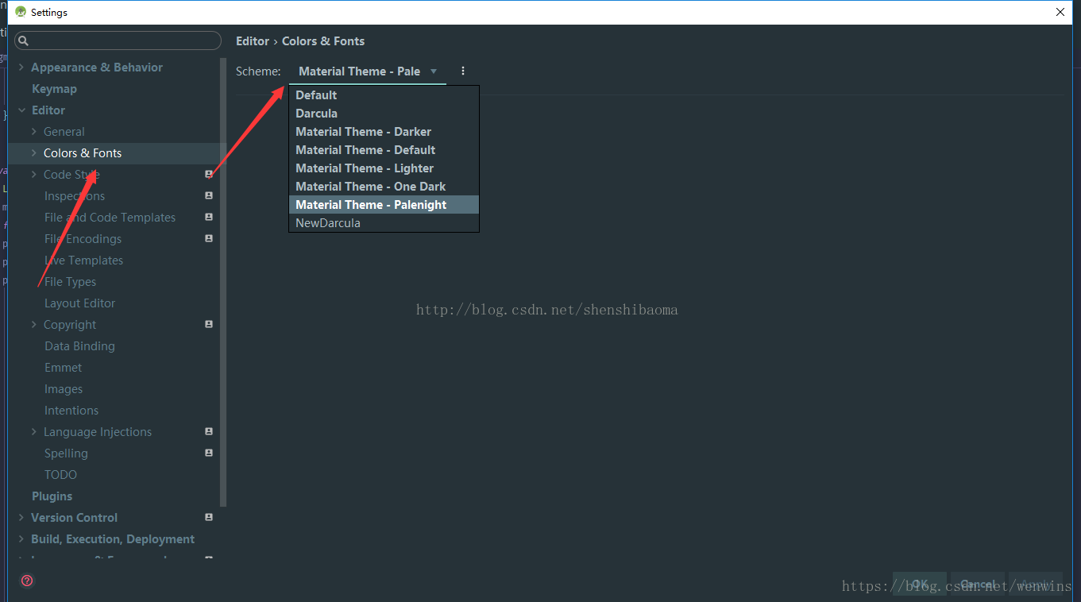Screen dimensions: 1081x602
Task: Click the Cancel button
Action: pyautogui.click(x=978, y=585)
